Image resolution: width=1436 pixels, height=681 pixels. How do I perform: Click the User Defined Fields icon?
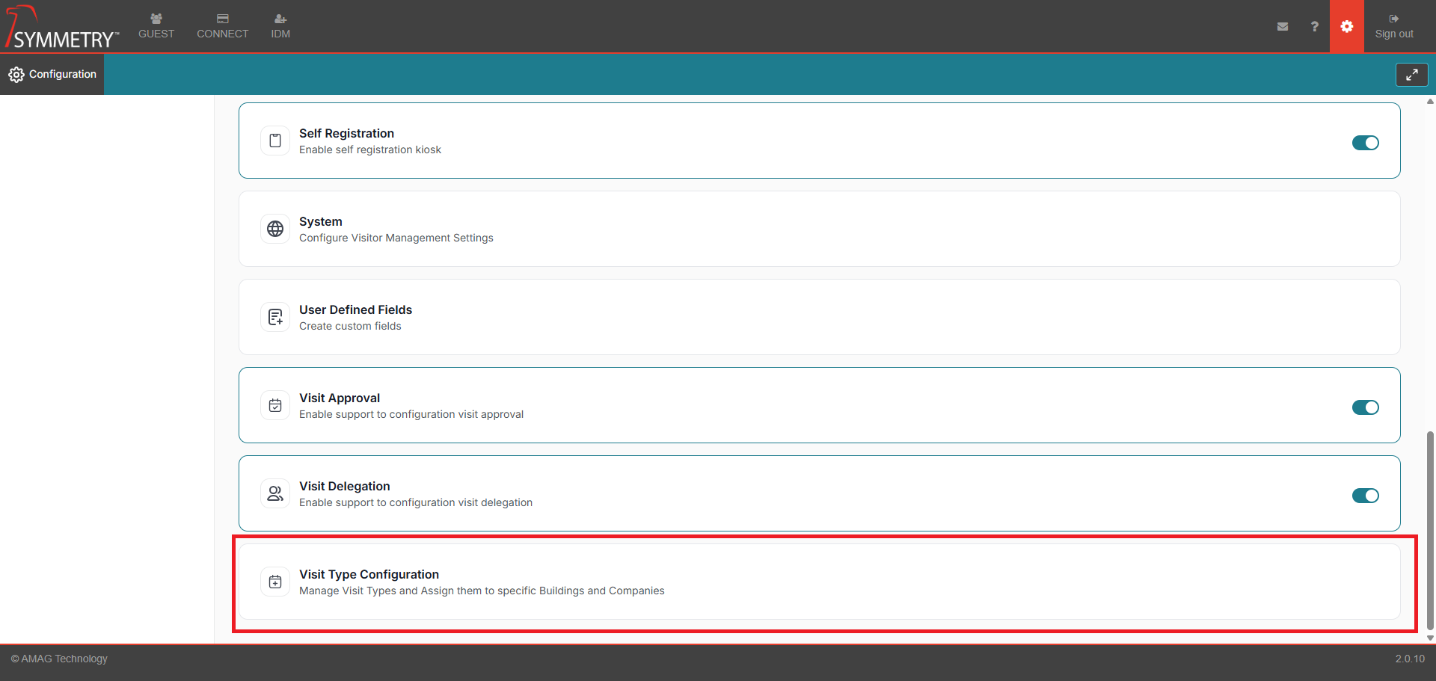coord(275,317)
